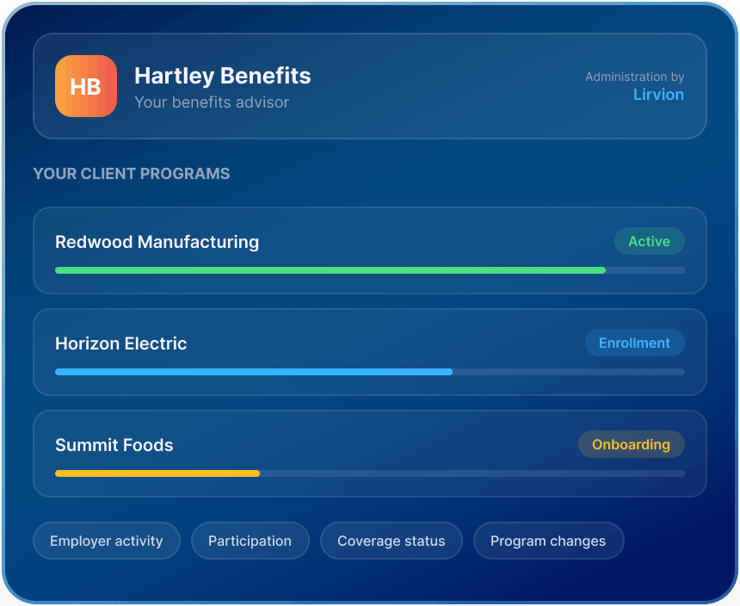Click the Onboarding status badge
The height and width of the screenshot is (606, 740).
632,444
